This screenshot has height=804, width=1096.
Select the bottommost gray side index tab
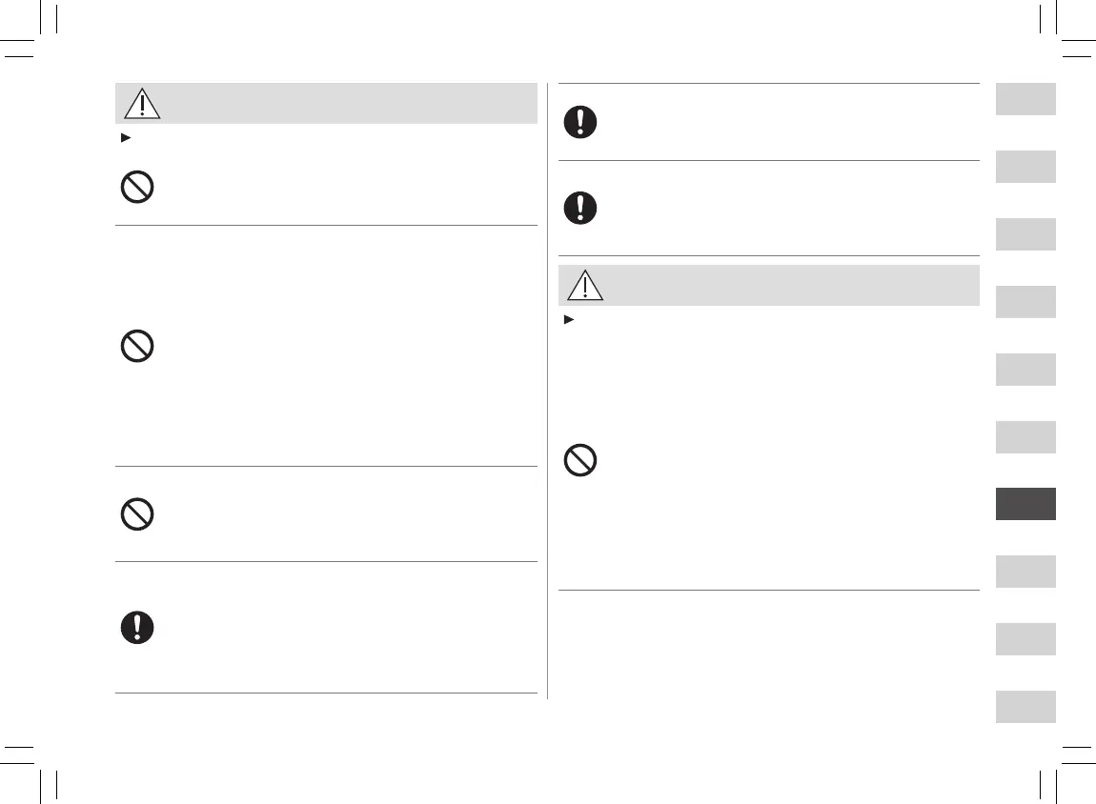tap(1025, 707)
